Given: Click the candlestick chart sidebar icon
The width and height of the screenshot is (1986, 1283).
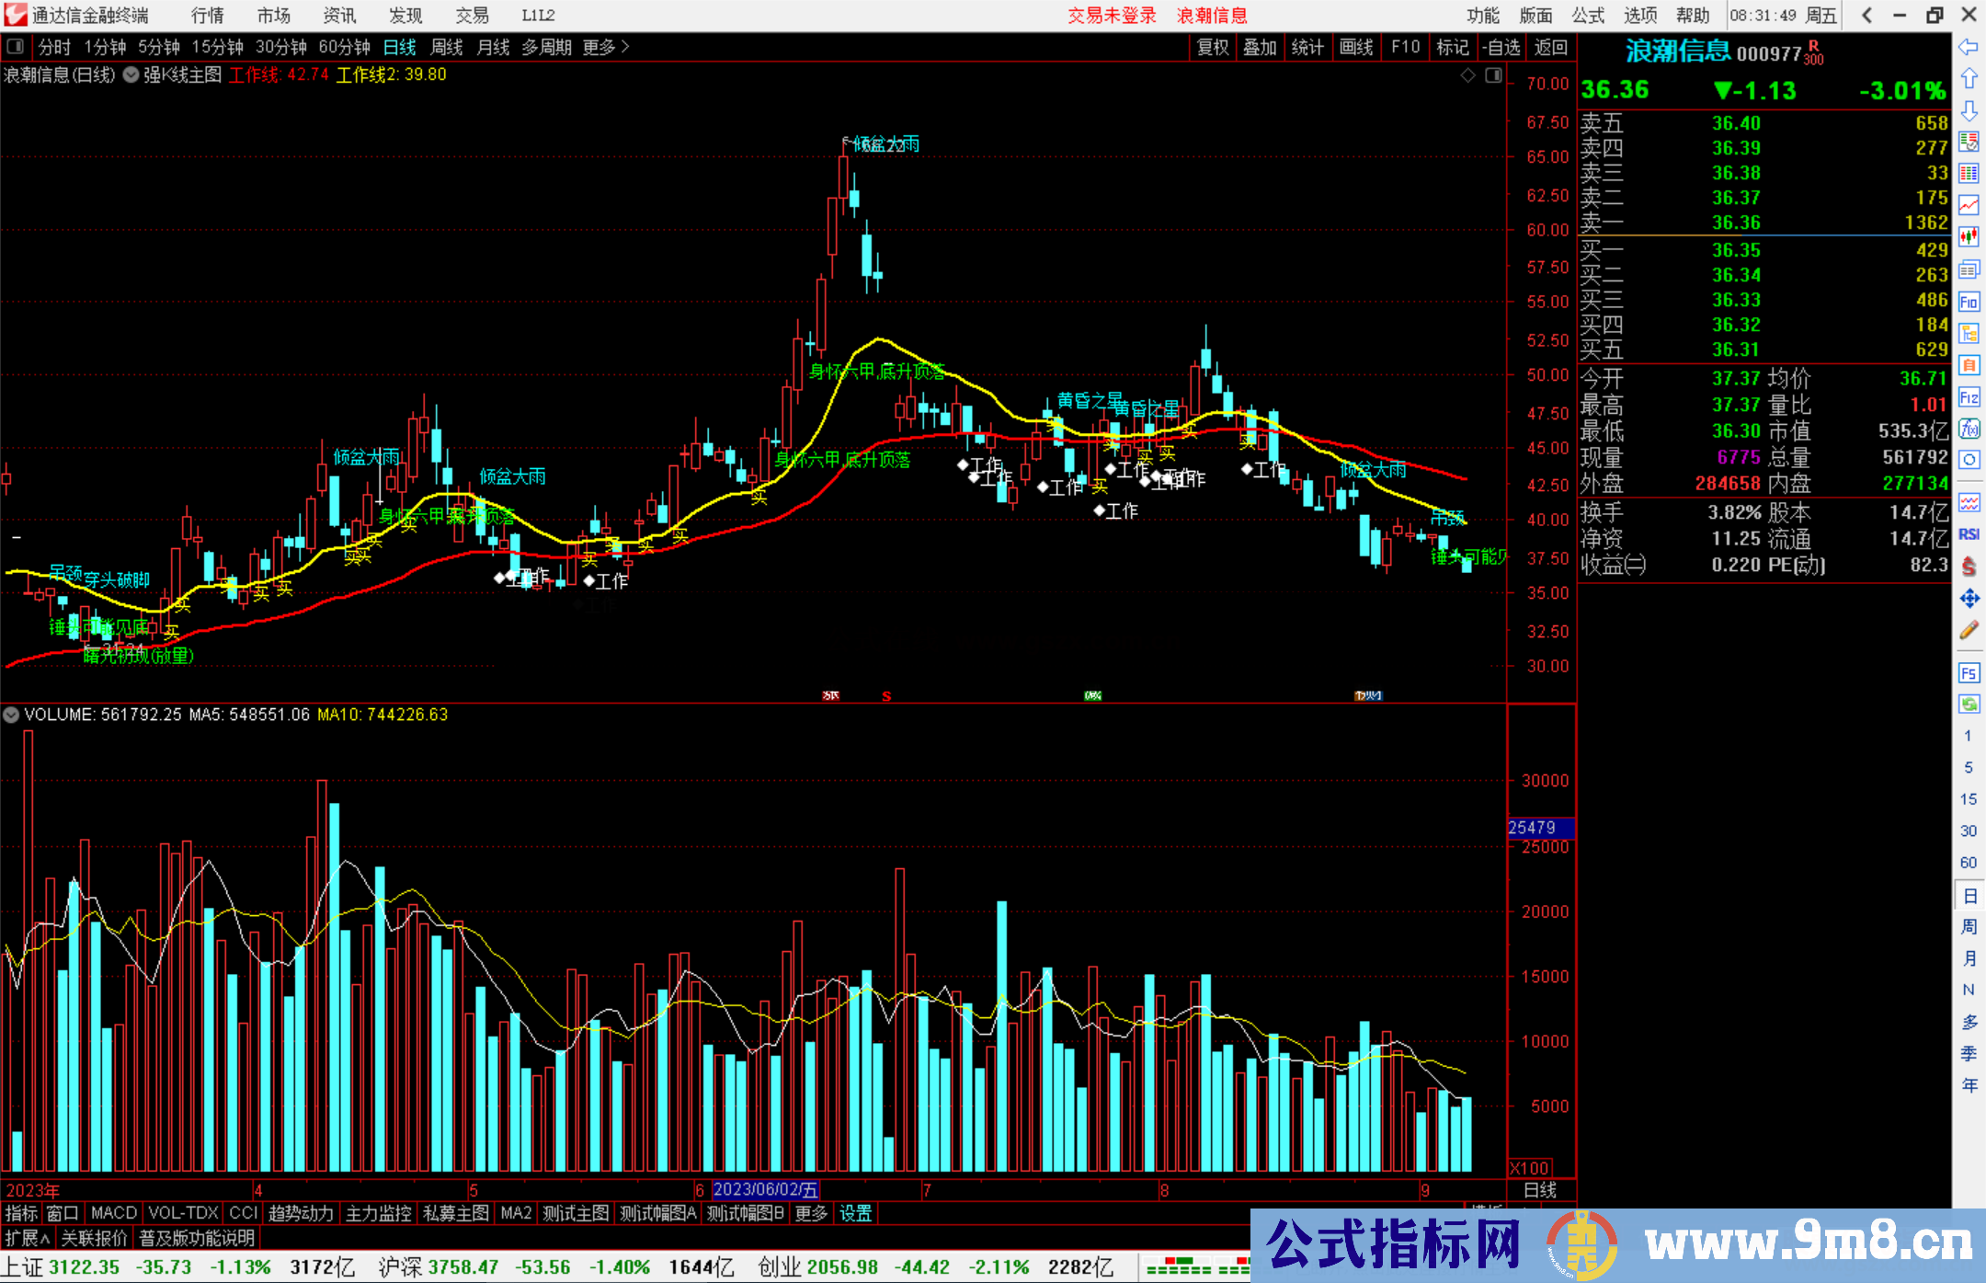Looking at the screenshot, I should point(1969,237).
